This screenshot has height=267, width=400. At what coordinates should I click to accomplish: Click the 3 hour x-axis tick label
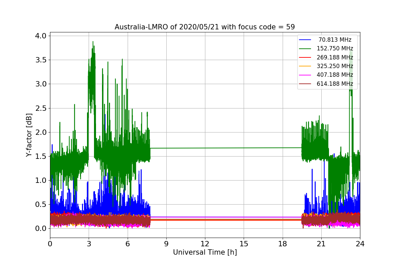tap(89, 244)
